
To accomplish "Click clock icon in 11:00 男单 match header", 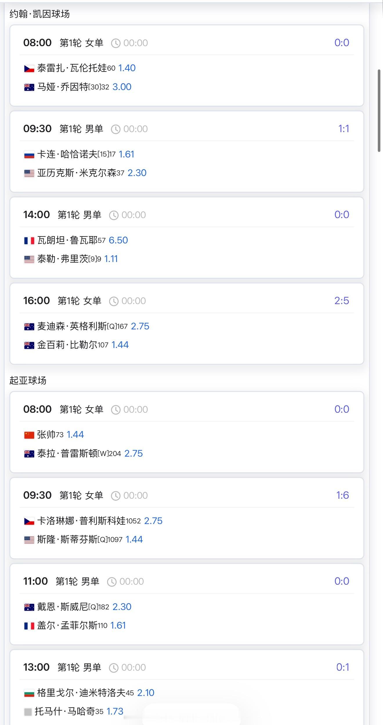I will click(x=112, y=582).
